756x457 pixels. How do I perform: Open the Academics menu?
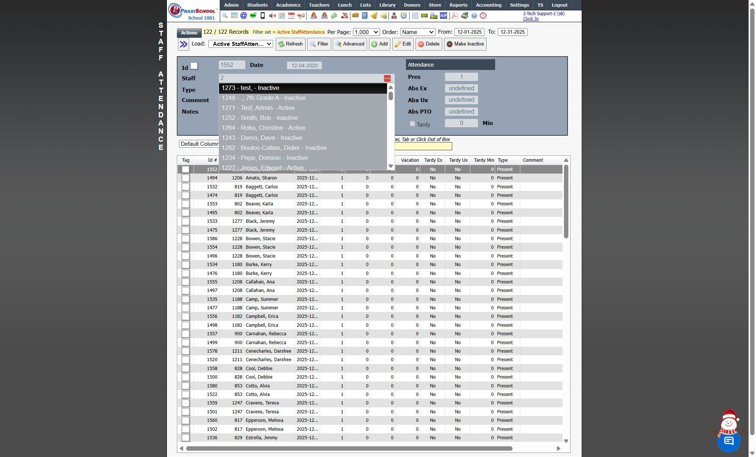click(x=288, y=5)
